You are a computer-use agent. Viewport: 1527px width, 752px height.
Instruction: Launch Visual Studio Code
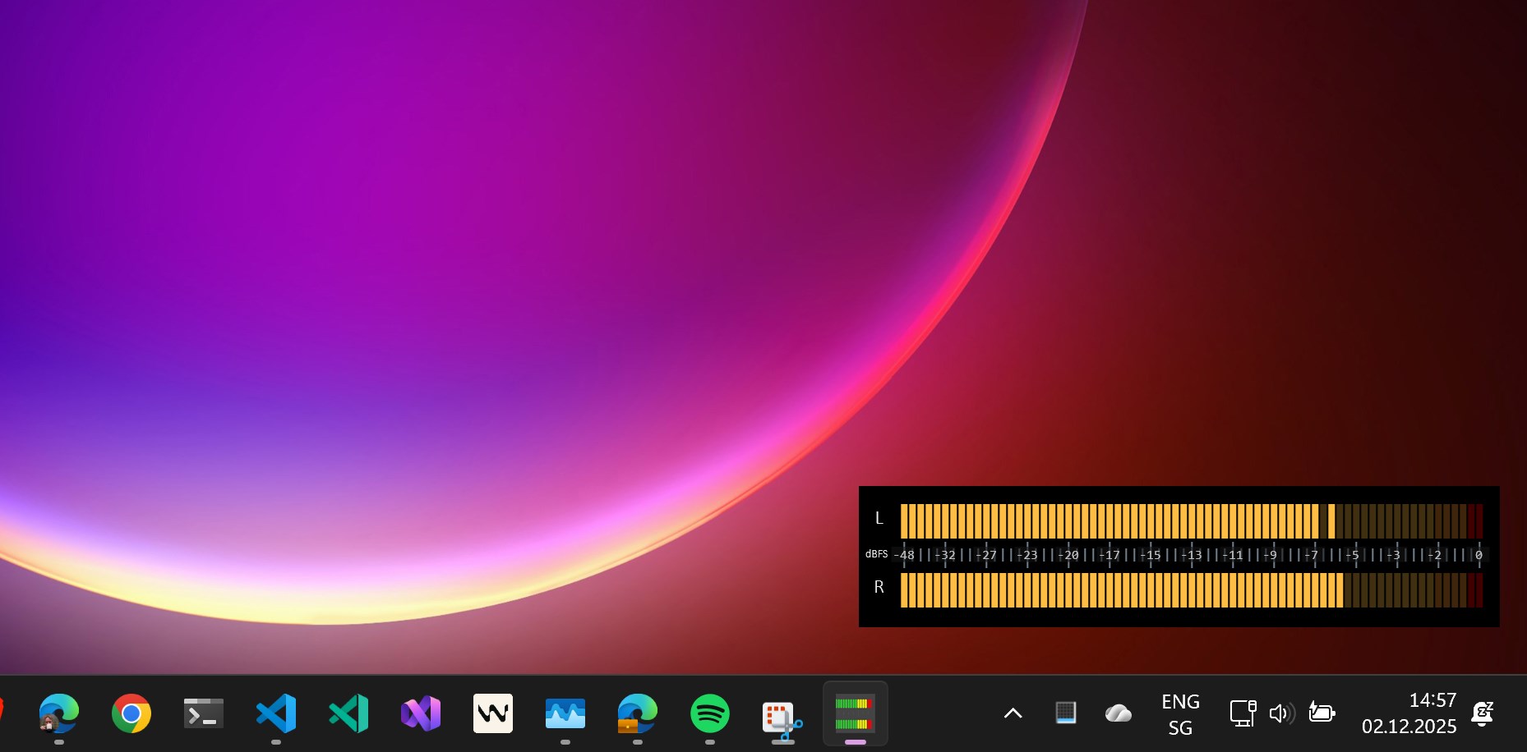coord(276,713)
